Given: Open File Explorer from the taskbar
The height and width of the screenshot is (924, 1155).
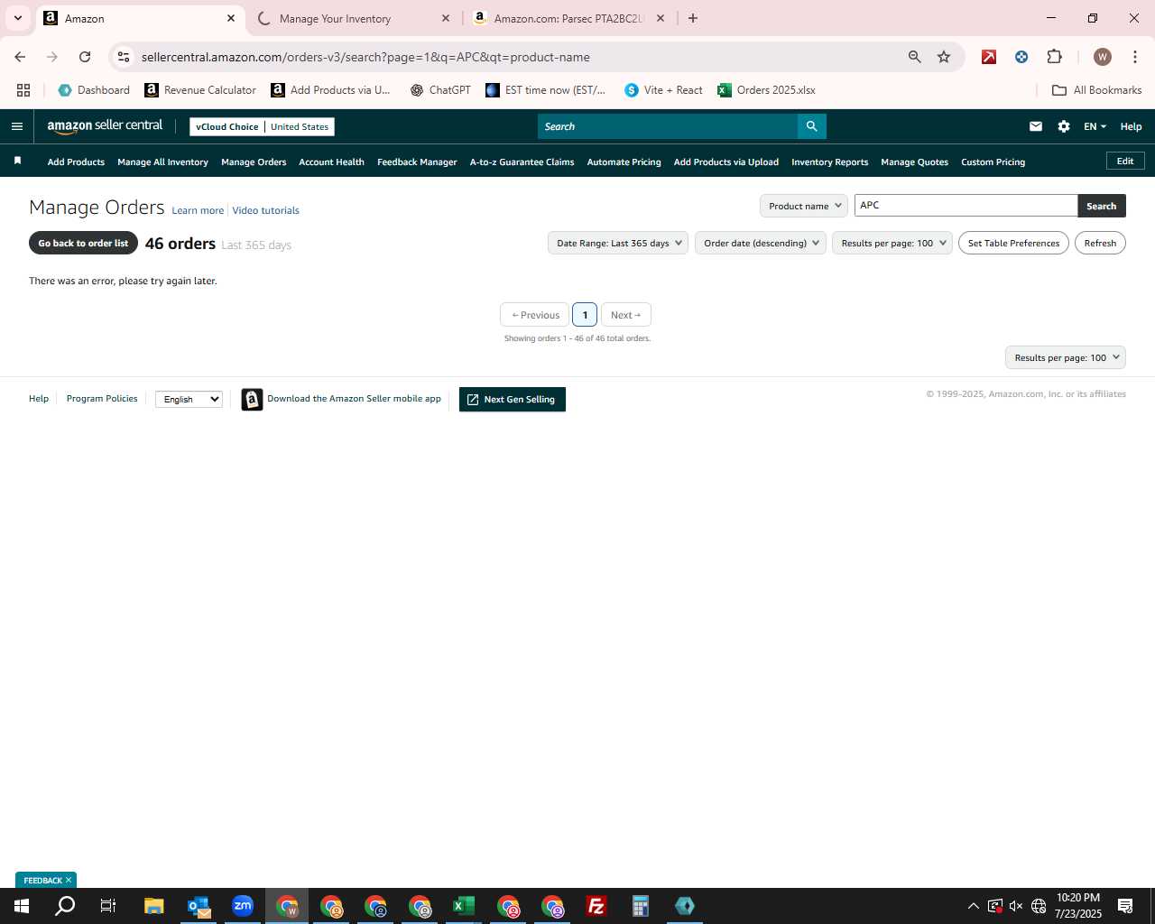Looking at the screenshot, I should pos(154,906).
